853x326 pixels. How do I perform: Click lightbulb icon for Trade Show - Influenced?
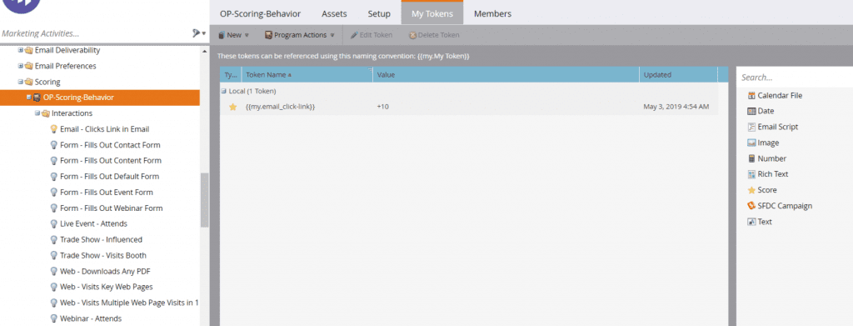(x=54, y=239)
